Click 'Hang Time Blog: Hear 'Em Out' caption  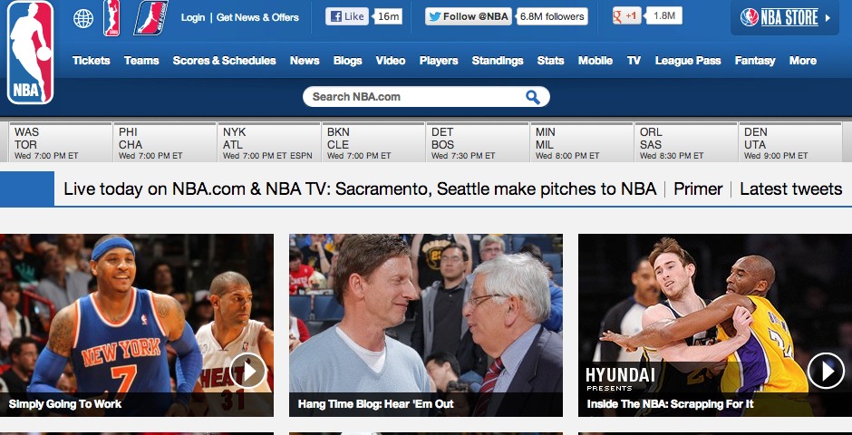(x=375, y=404)
